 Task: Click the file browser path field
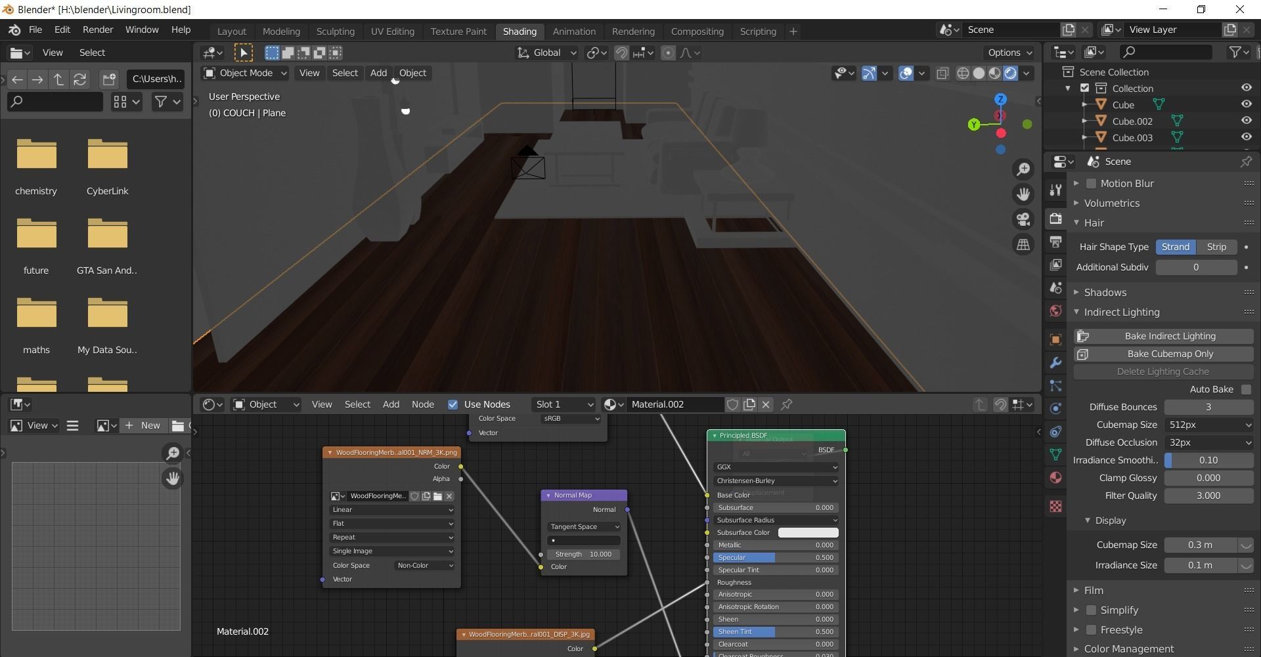click(156, 79)
